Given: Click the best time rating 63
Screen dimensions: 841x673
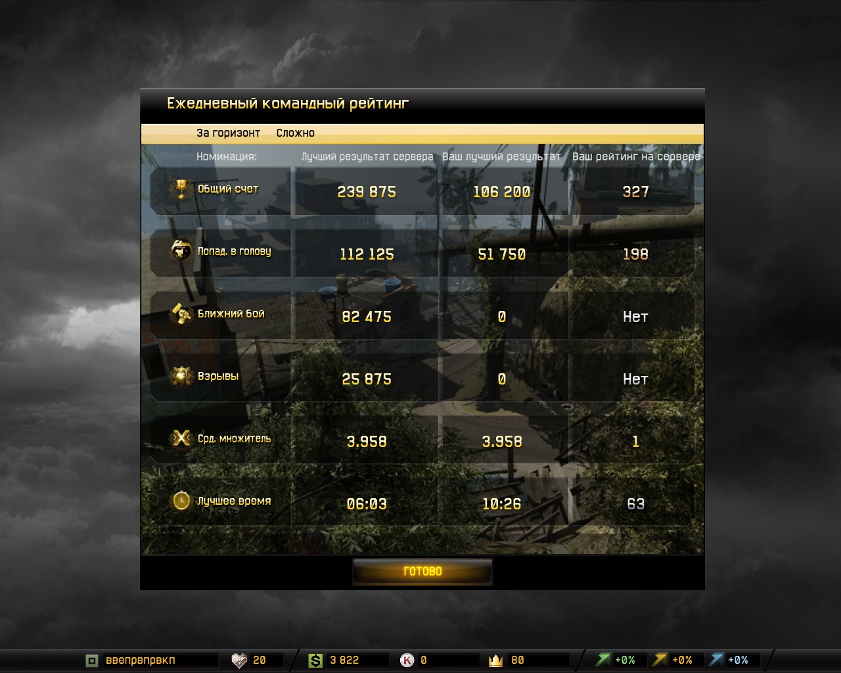Looking at the screenshot, I should pyautogui.click(x=635, y=504).
